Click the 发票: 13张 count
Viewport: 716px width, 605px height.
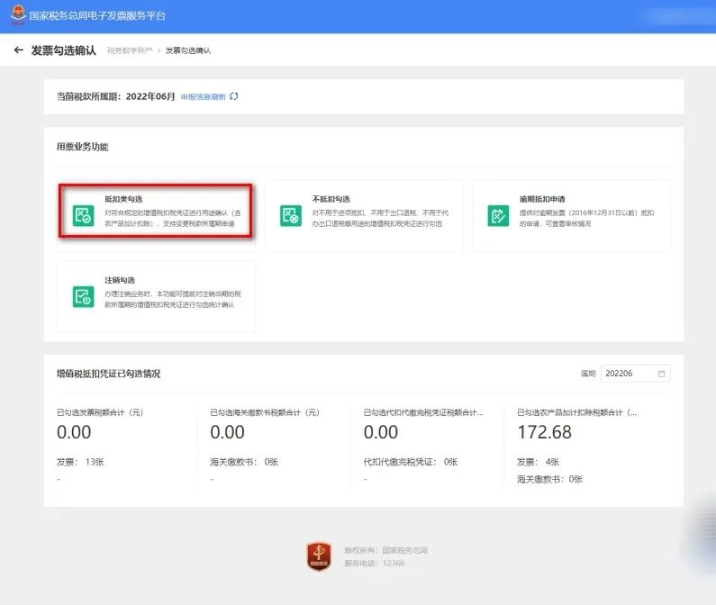[80, 462]
